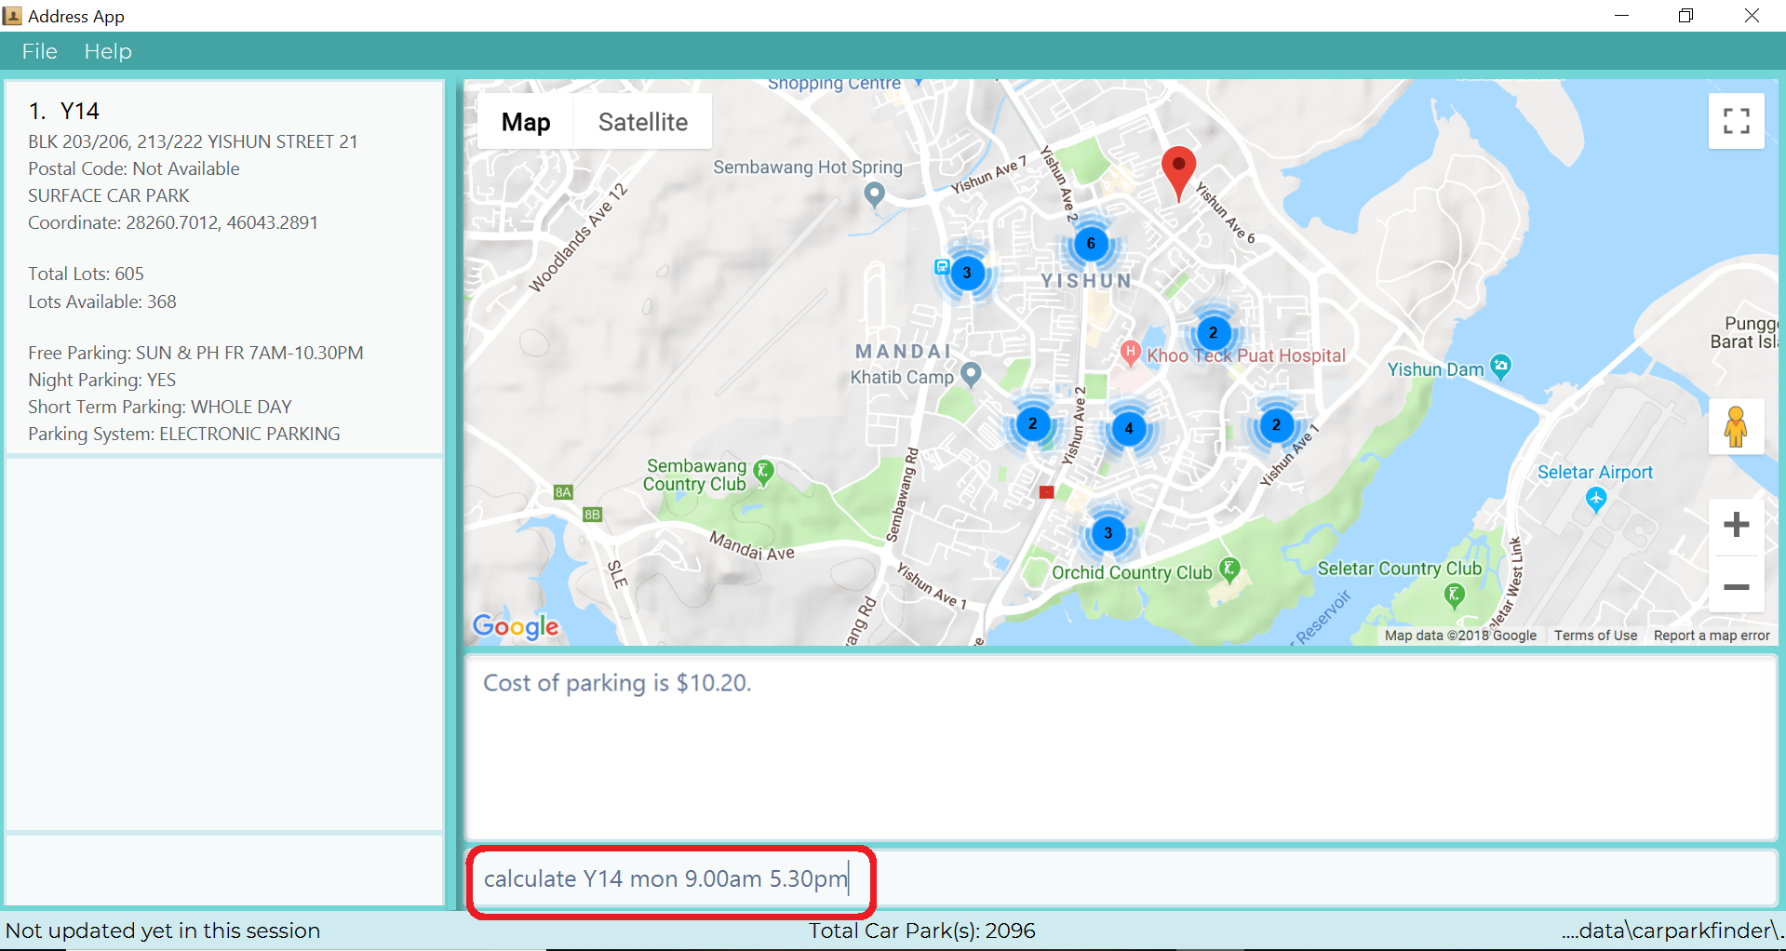The height and width of the screenshot is (951, 1786).
Task: Click the Orchid Country Club golf icon
Action: click(x=1229, y=569)
